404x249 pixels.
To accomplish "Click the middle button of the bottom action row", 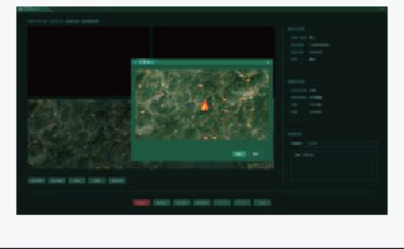I will [x=202, y=203].
